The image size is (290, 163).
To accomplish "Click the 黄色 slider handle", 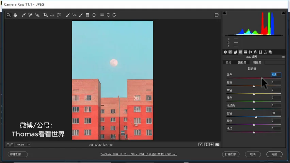I will coord(254,94).
